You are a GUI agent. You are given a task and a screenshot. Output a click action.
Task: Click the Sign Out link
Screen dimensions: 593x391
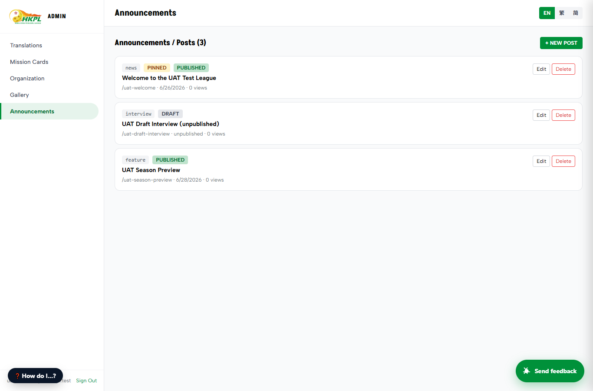coord(86,381)
